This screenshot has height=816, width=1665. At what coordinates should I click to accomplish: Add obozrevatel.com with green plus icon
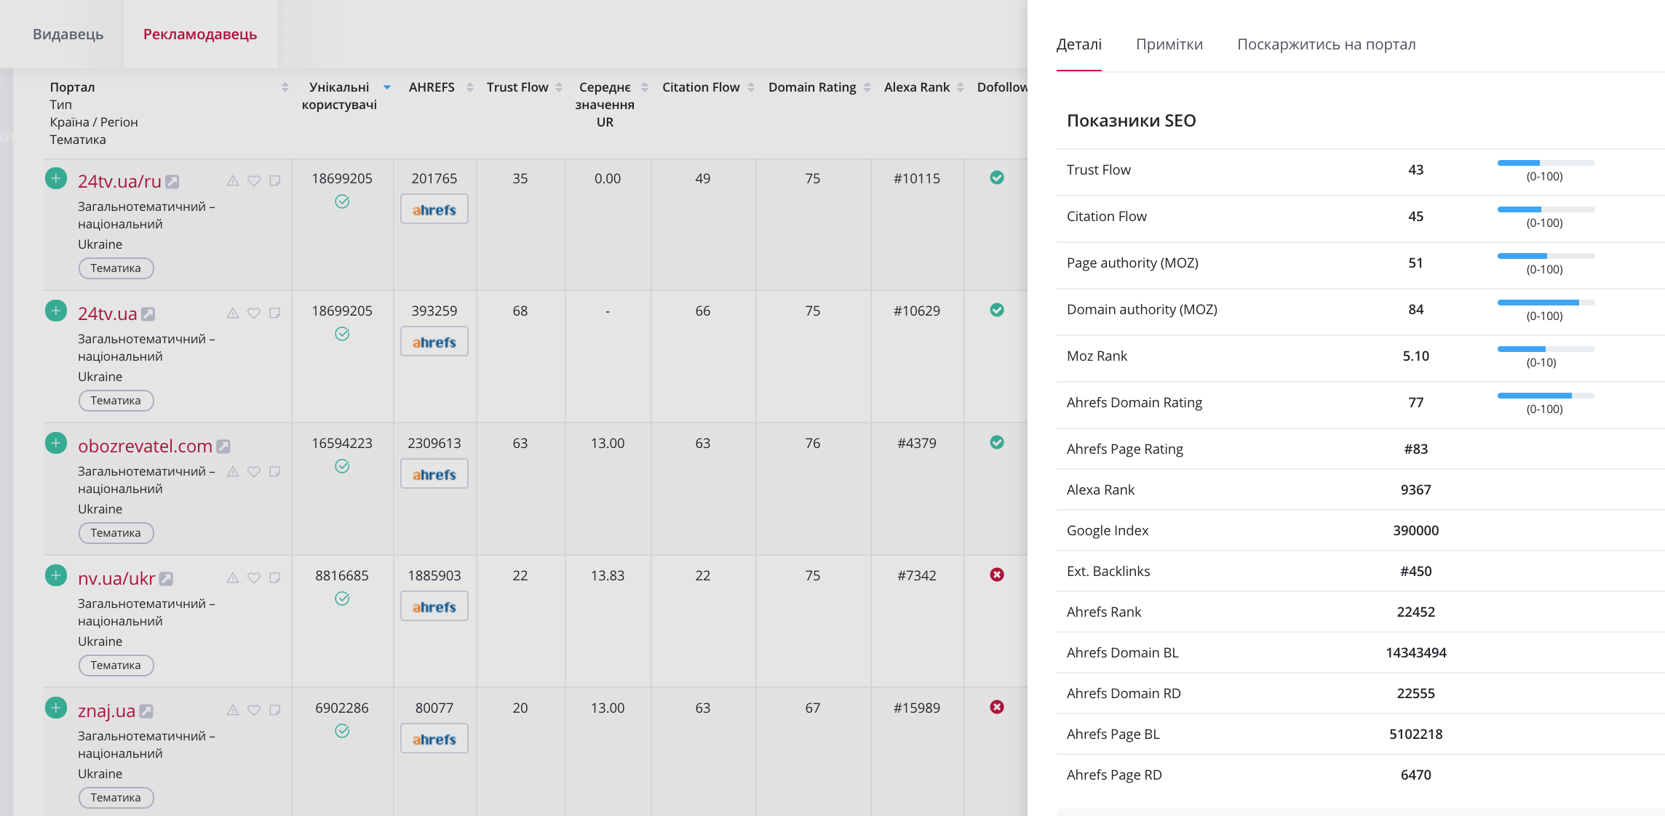[x=56, y=443]
